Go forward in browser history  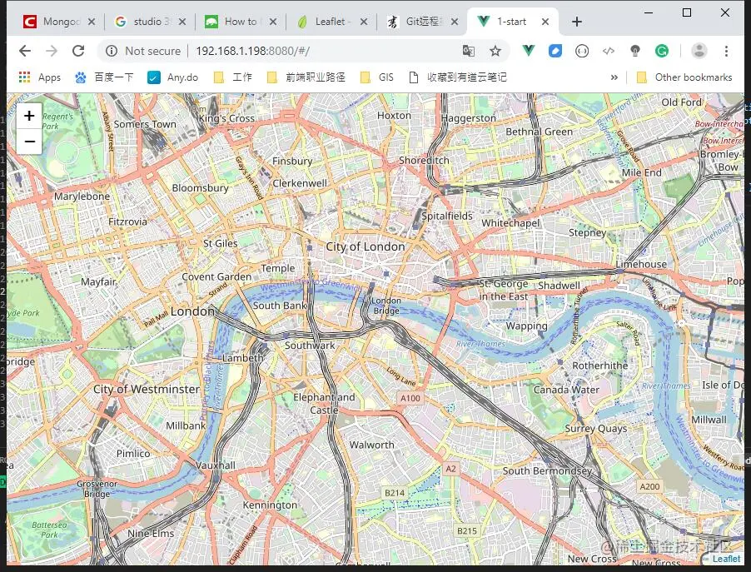coord(52,51)
